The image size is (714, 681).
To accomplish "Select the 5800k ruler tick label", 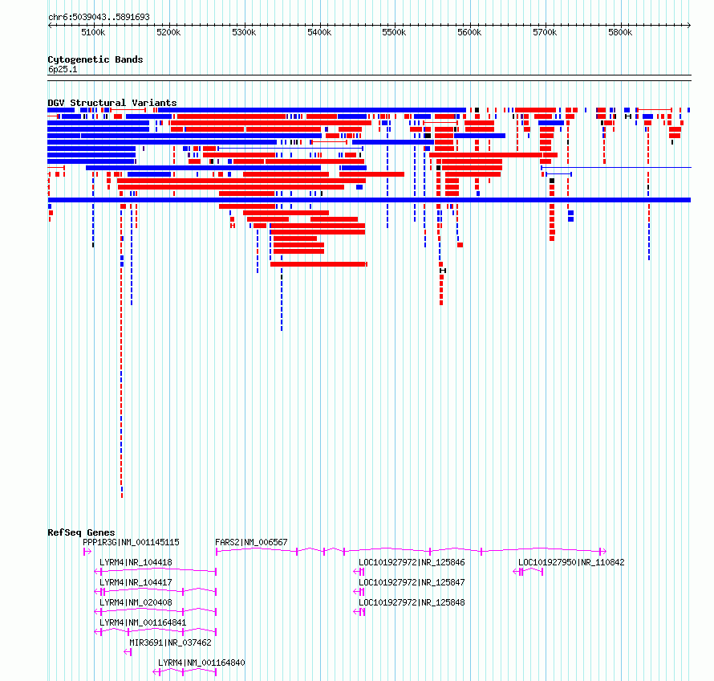I will coord(620,32).
